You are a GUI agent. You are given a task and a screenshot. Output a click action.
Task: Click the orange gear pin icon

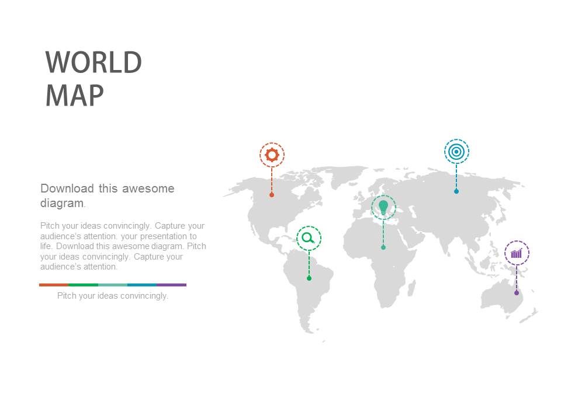click(272, 155)
